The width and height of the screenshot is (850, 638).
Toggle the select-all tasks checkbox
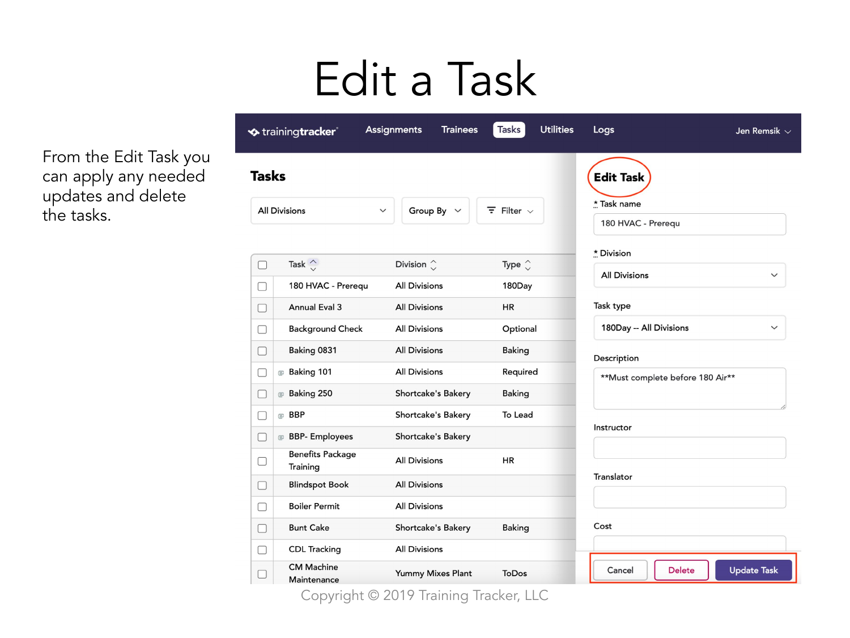(x=262, y=265)
